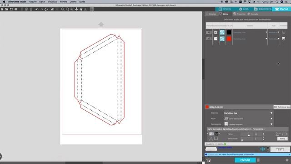Toggle the edge consolidation icon in the red row
Image resolution: width=291 pixels, height=164 pixels.
click(x=222, y=39)
